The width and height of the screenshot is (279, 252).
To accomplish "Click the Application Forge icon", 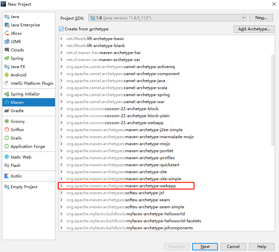I will pos(7,146).
